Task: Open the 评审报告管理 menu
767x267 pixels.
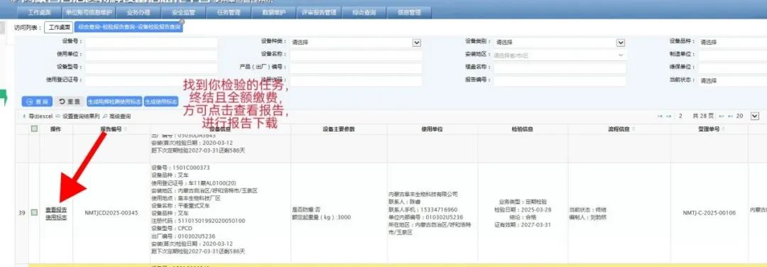Action: tap(318, 13)
